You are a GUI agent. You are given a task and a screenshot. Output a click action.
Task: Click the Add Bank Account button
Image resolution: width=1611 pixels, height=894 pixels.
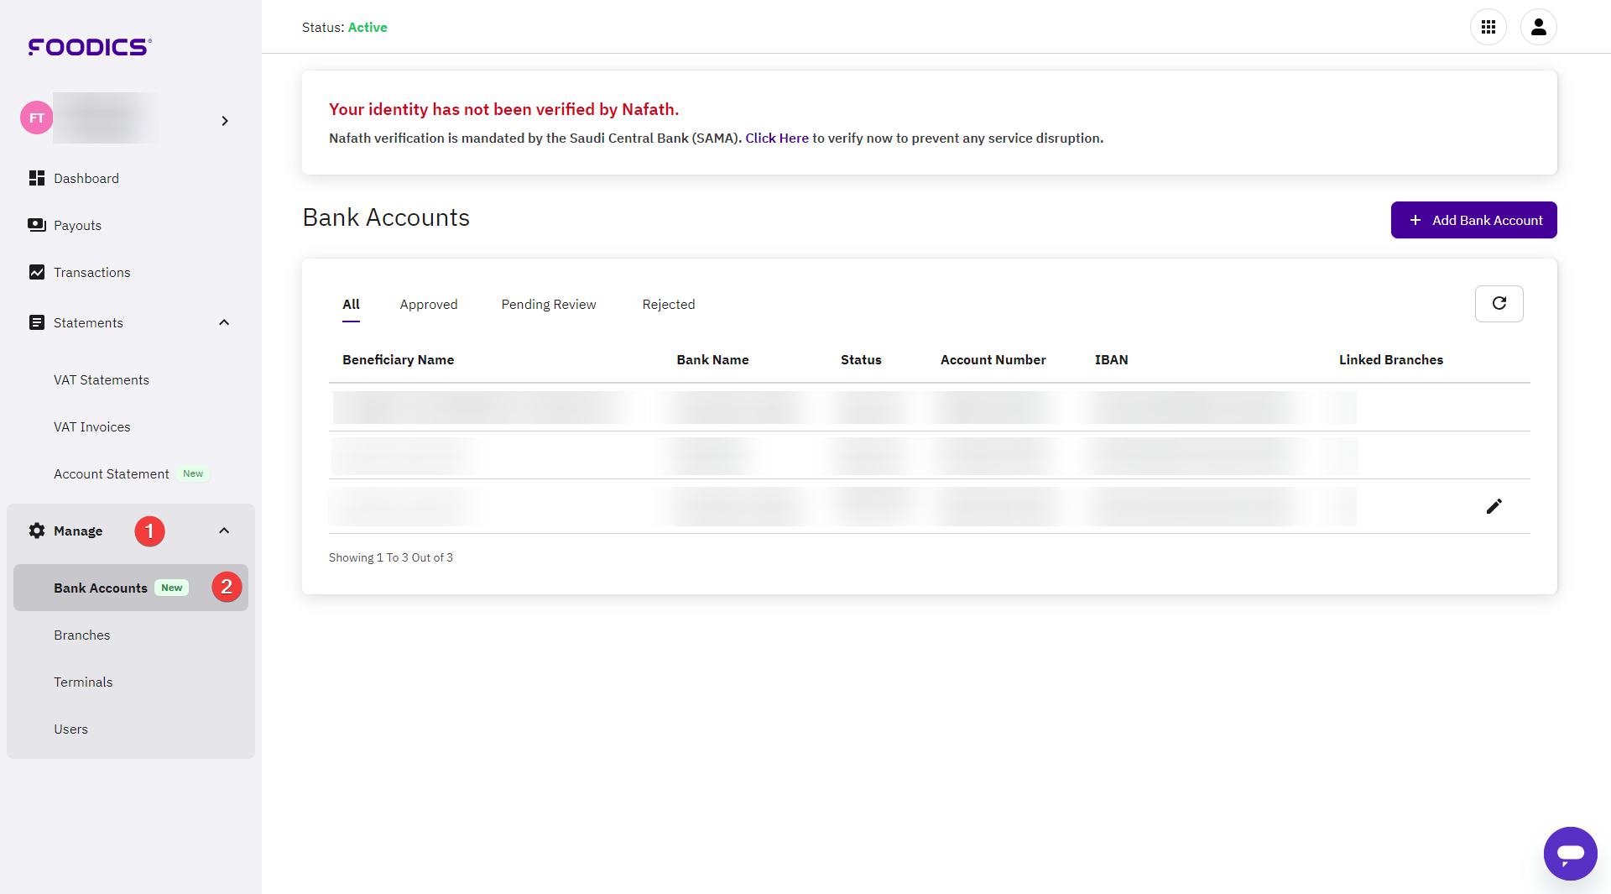[x=1473, y=220]
